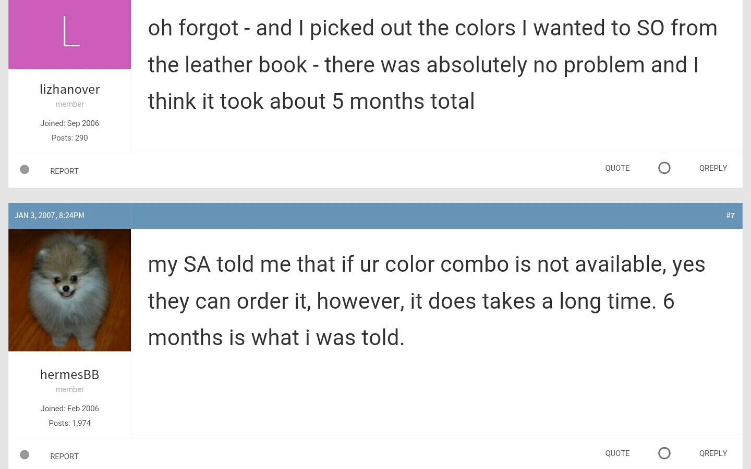
Task: Open hermesBB's username profile link
Action: click(x=70, y=375)
